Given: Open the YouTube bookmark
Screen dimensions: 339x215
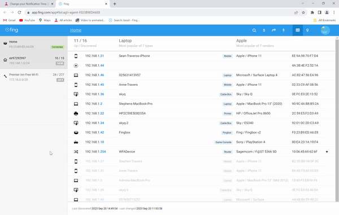Looking at the screenshot, I should (x=27, y=20).
